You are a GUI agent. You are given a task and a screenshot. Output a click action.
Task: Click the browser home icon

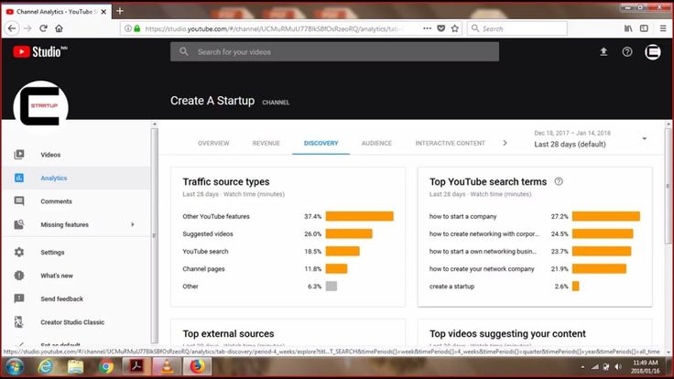[59, 28]
